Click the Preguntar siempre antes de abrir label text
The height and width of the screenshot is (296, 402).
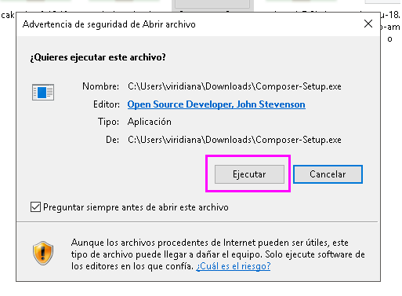pyautogui.click(x=136, y=207)
